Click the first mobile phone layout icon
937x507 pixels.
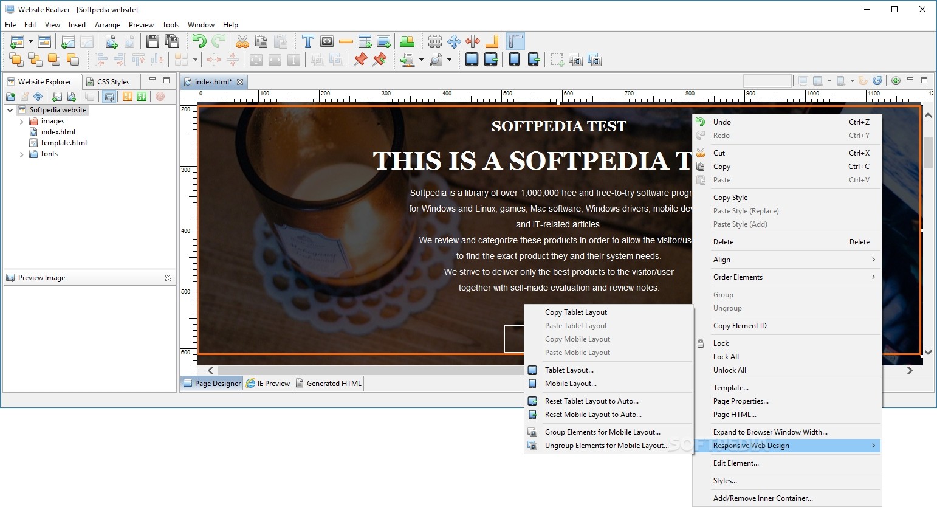tap(514, 60)
